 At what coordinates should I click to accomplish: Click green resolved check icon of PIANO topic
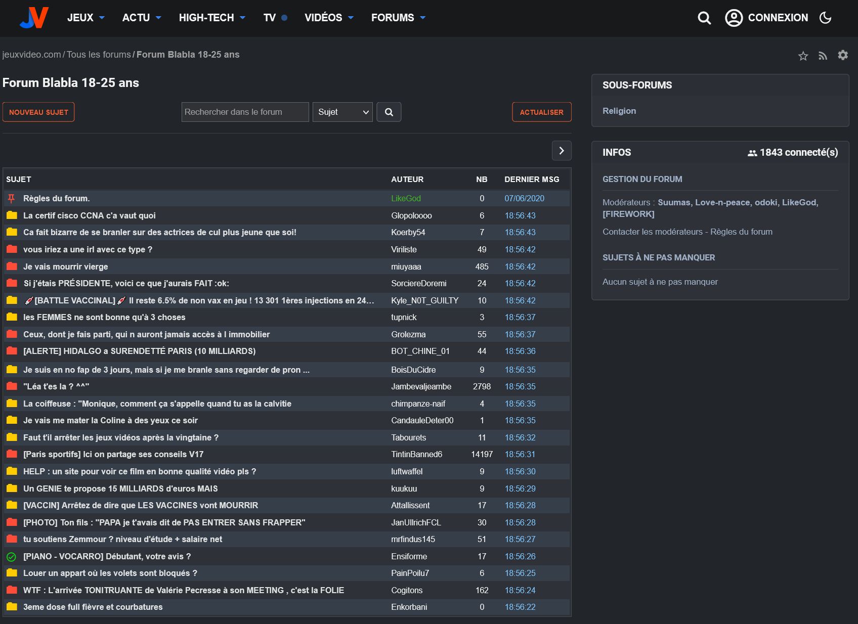click(x=12, y=557)
